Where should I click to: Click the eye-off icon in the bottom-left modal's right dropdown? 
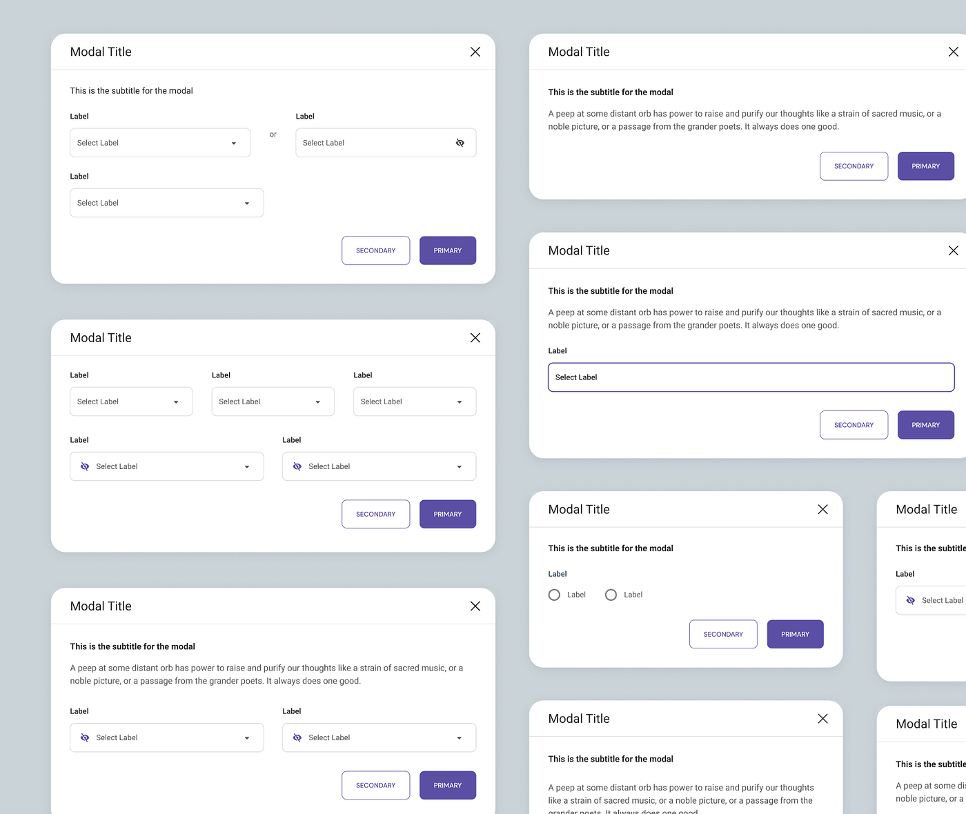click(297, 737)
